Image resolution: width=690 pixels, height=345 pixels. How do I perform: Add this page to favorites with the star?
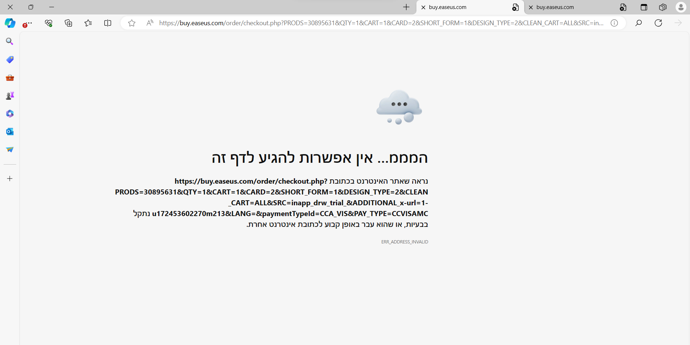[x=132, y=23]
